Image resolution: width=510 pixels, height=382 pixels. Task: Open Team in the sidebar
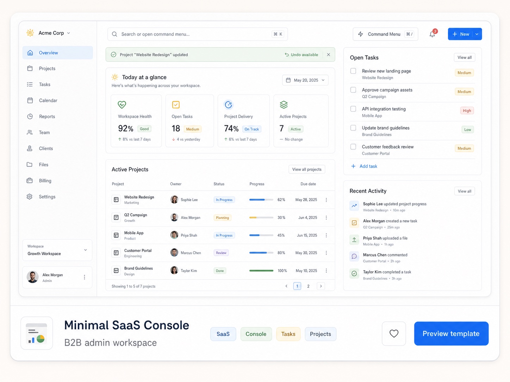point(58,133)
